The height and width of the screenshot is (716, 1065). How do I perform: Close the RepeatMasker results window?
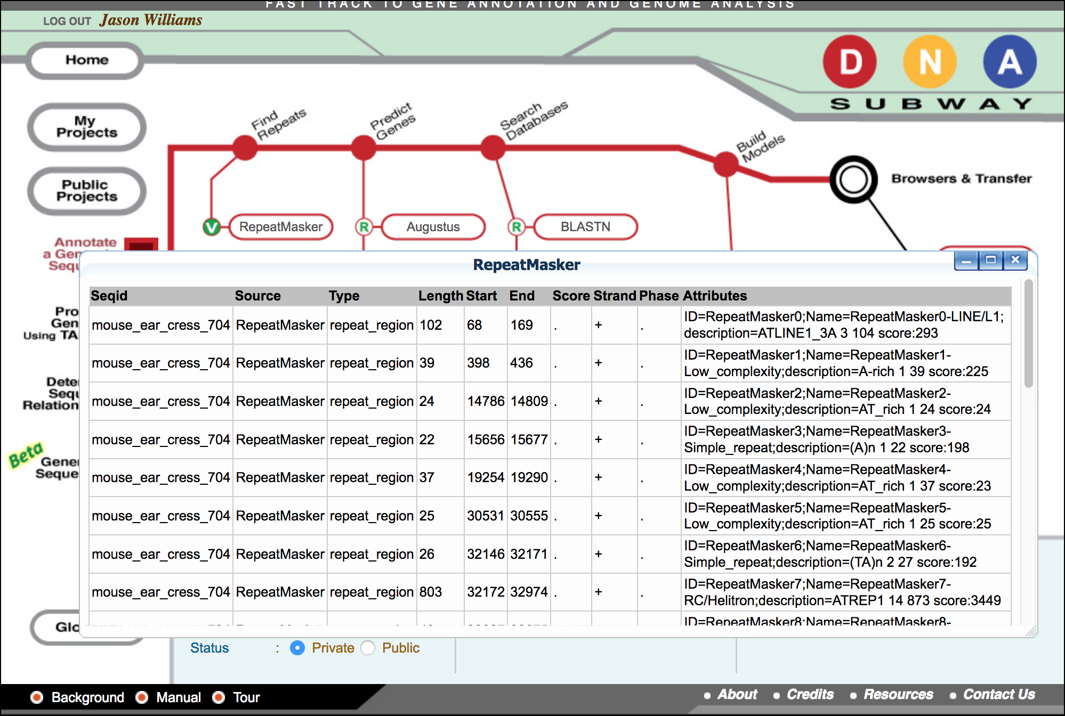click(x=1015, y=261)
